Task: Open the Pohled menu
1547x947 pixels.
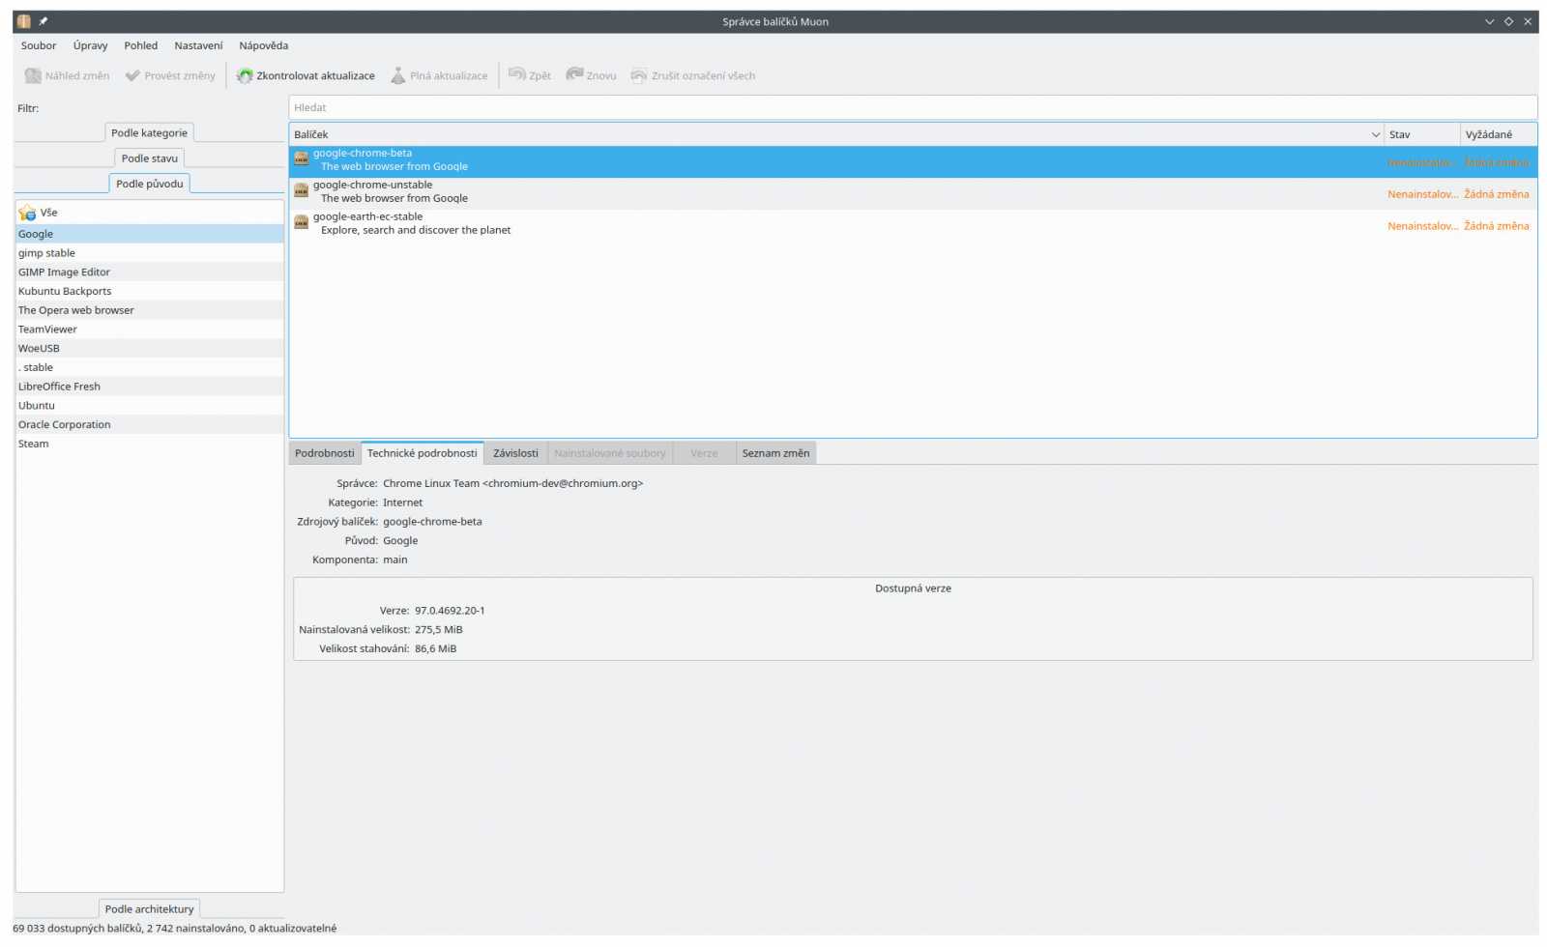Action: 140,45
